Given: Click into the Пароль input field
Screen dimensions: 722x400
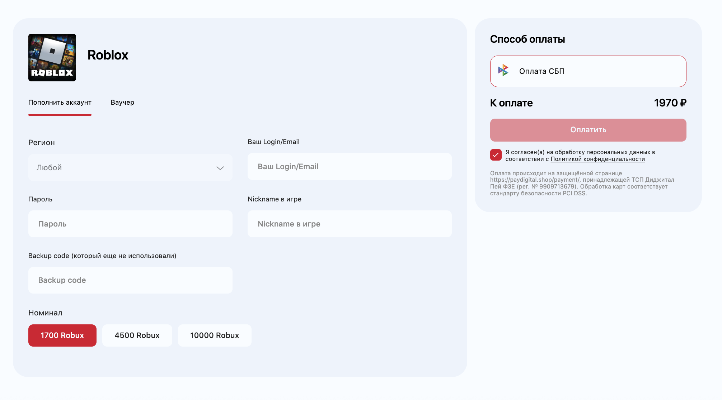Looking at the screenshot, I should [x=130, y=224].
